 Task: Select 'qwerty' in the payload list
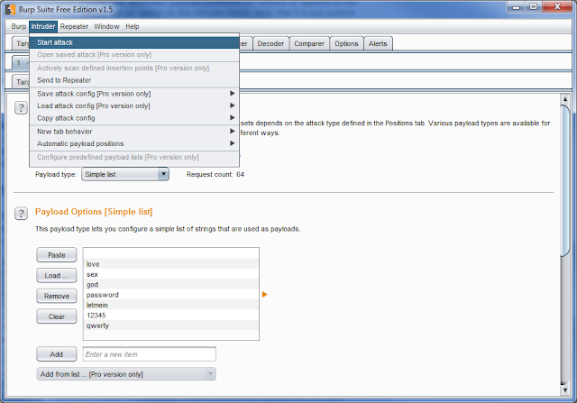(170, 325)
